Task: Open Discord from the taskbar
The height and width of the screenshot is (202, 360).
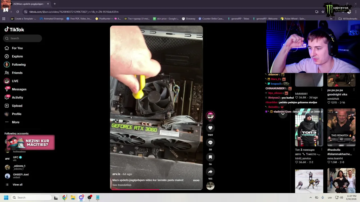Action: 81,198
